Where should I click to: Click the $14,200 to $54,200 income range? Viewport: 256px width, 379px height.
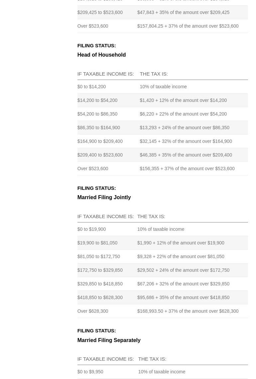tap(97, 100)
